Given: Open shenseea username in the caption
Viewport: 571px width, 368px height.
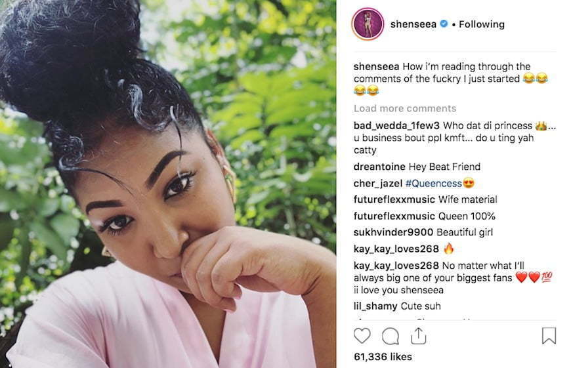Looking at the screenshot, I should pos(376,67).
